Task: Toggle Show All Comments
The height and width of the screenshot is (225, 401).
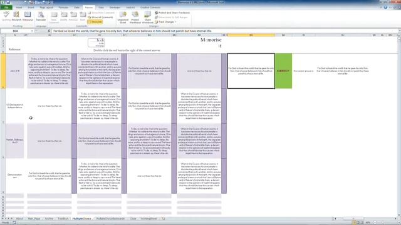Action: [x=100, y=17]
